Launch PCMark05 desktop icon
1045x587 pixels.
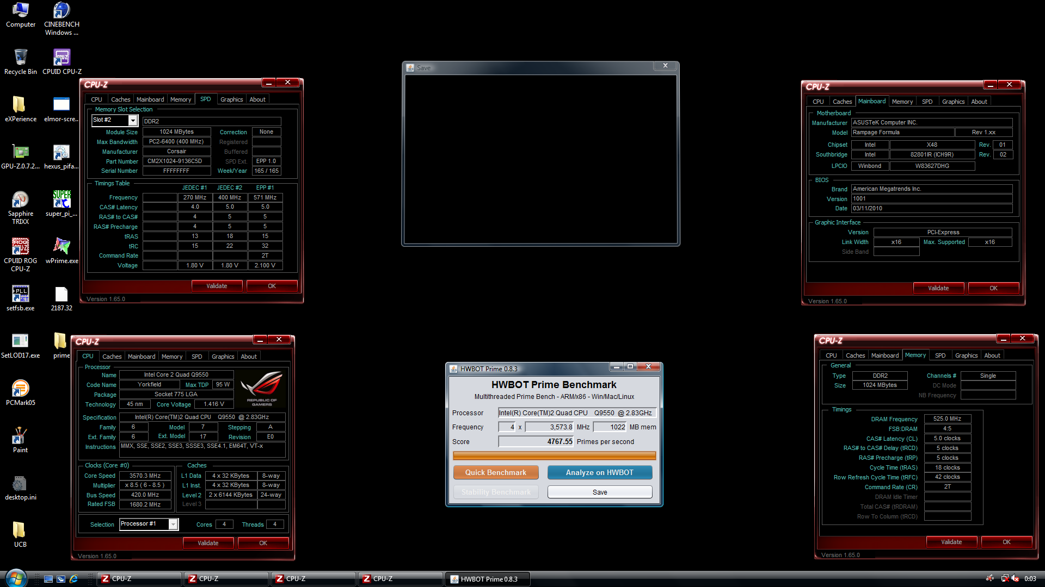coord(21,392)
